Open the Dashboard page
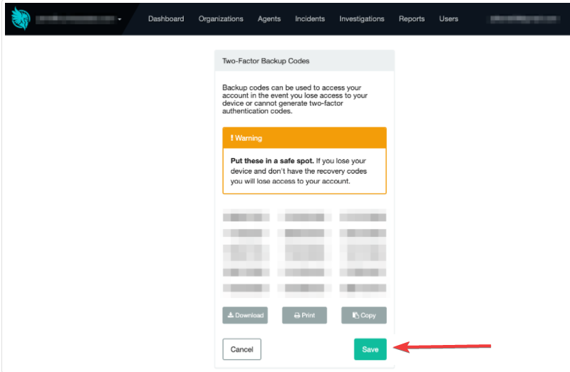The width and height of the screenshot is (570, 372). [x=166, y=18]
